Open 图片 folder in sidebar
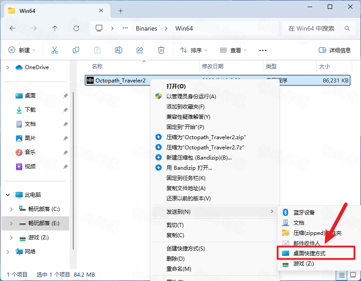This screenshot has height=281, width=361. pos(30,138)
